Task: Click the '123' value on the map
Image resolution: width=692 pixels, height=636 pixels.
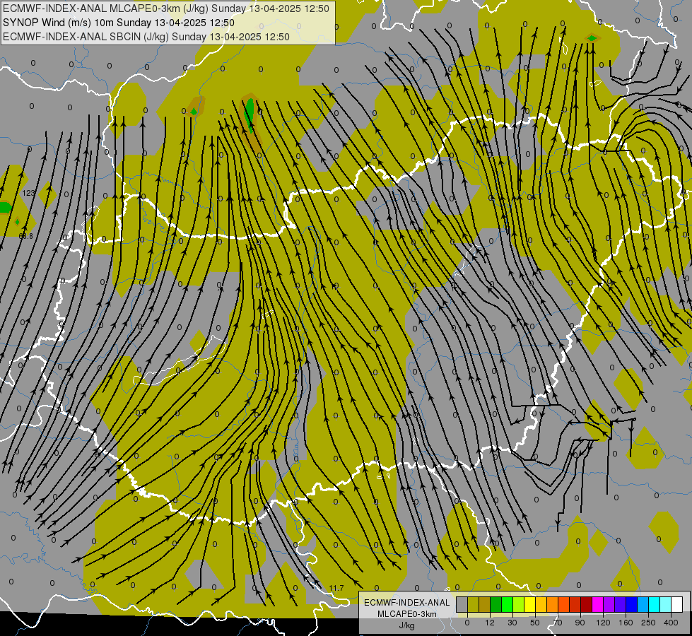Action: click(x=29, y=193)
